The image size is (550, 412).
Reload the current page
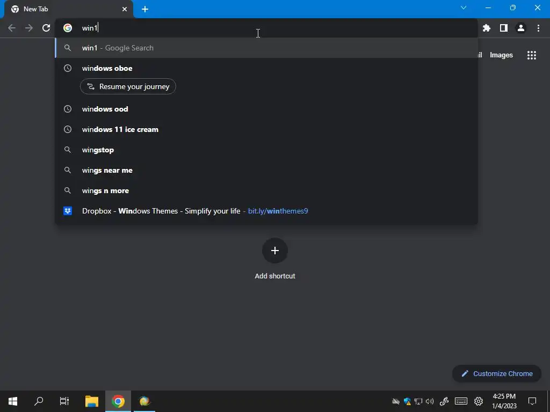pyautogui.click(x=46, y=28)
